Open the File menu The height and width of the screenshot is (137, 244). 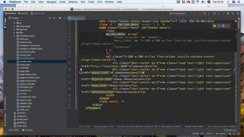[x=26, y=2]
